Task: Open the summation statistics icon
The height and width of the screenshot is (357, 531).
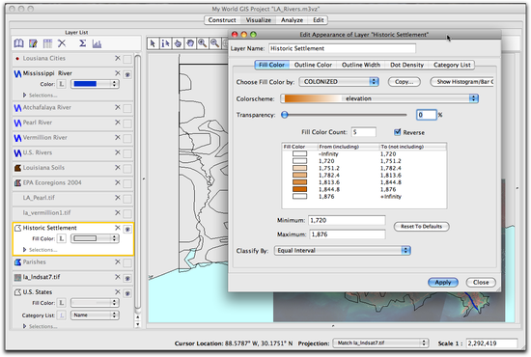Action: [x=82, y=43]
